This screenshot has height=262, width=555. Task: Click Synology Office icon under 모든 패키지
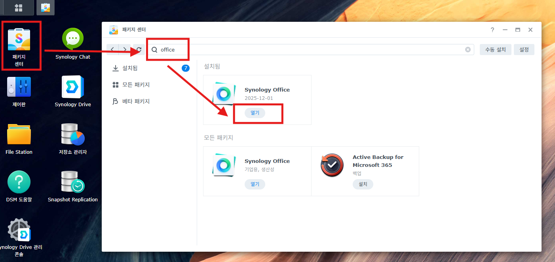pos(224,166)
